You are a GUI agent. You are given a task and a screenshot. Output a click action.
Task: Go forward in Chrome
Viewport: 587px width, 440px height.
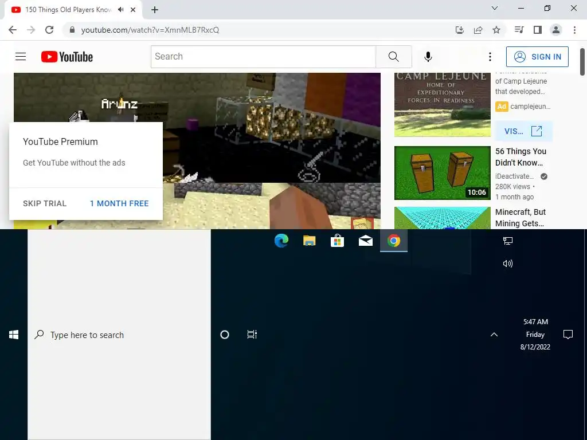pyautogui.click(x=31, y=30)
